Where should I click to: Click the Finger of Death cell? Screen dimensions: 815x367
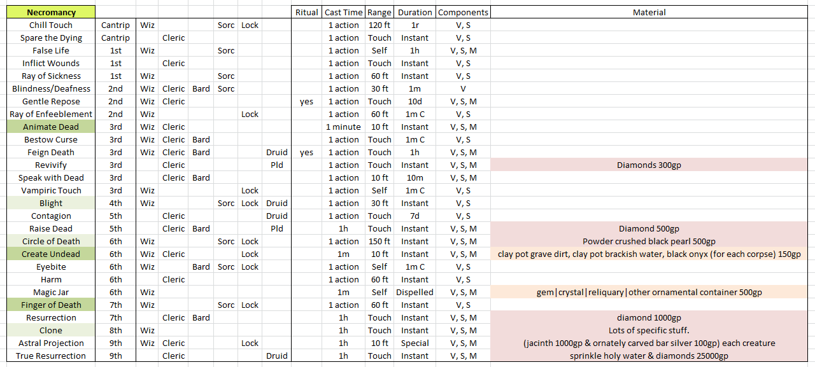coord(51,305)
